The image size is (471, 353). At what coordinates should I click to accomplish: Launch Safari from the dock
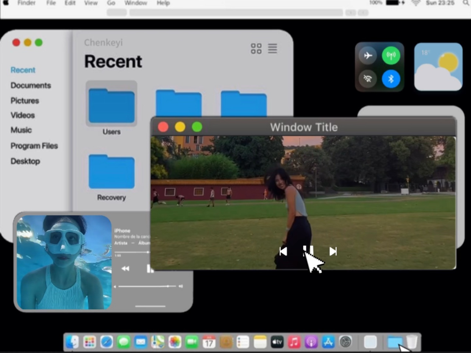[x=107, y=342]
